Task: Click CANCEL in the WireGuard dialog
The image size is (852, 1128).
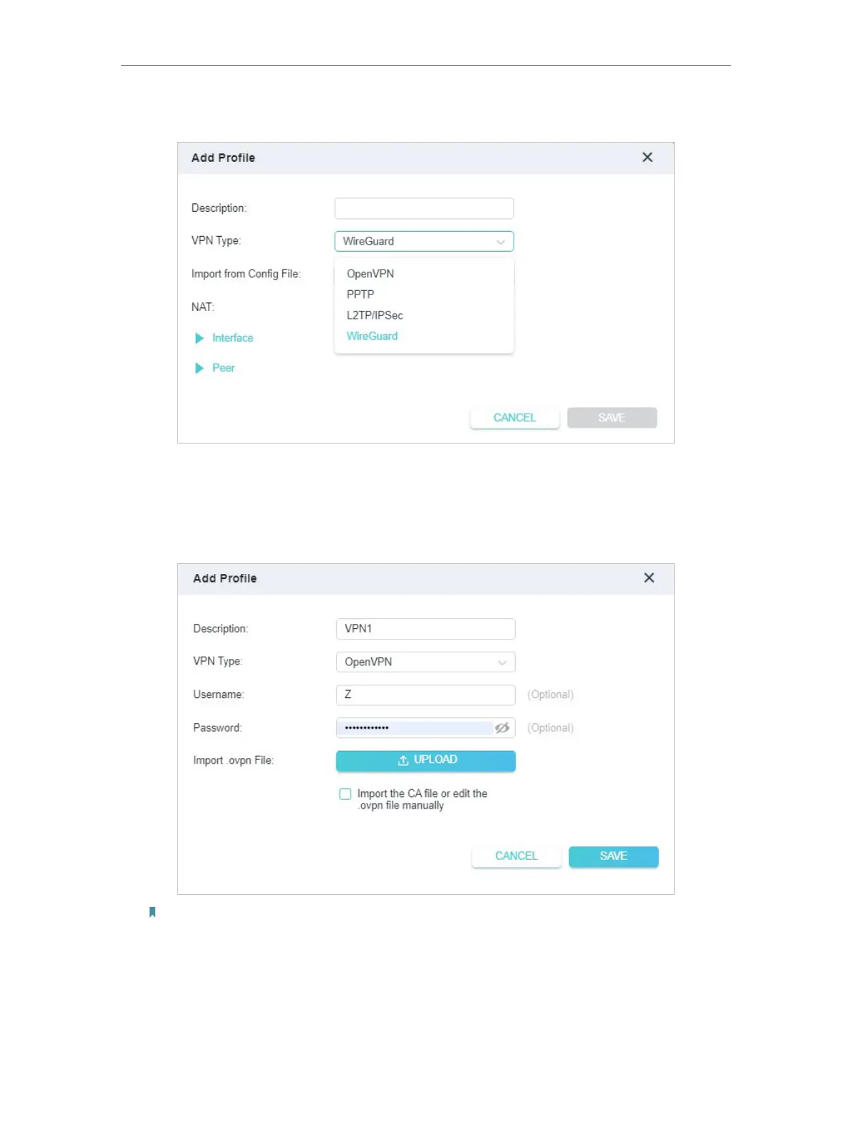Action: click(x=514, y=418)
